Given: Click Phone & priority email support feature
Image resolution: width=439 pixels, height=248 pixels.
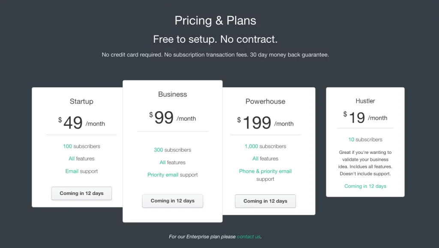Looking at the screenshot, I should [x=265, y=175].
